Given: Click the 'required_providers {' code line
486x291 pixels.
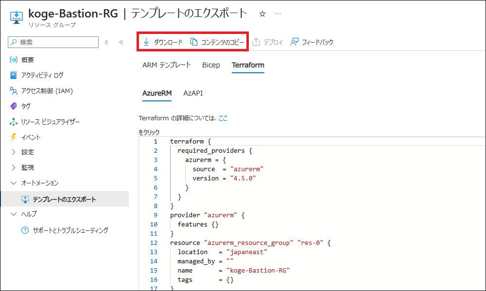Looking at the screenshot, I should coord(215,151).
